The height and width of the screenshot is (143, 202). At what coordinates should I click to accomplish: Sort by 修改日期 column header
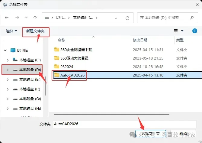point(140,40)
